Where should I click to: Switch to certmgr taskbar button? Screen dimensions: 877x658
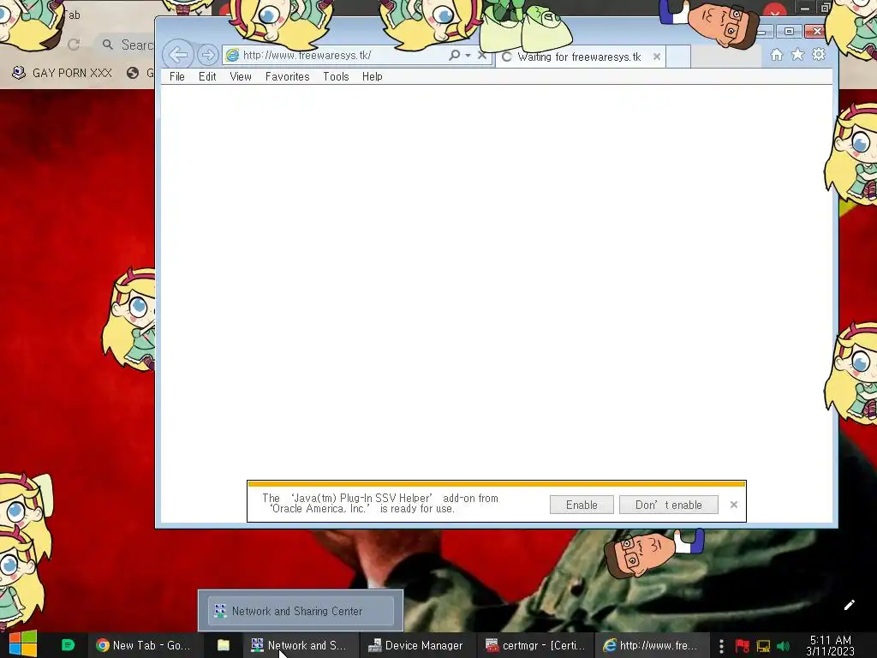535,645
